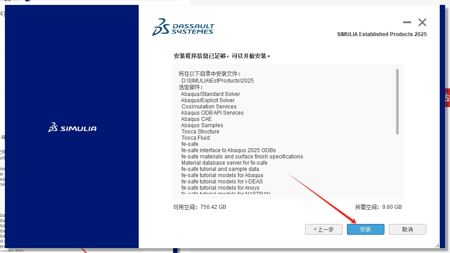Click the Dassault Systemes logo

click(183, 27)
